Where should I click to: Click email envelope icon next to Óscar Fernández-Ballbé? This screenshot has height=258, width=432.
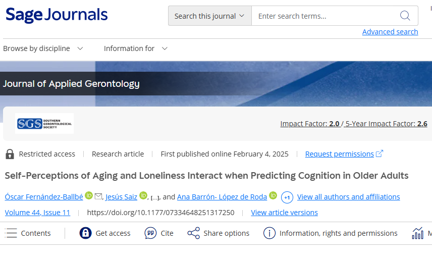point(98,196)
